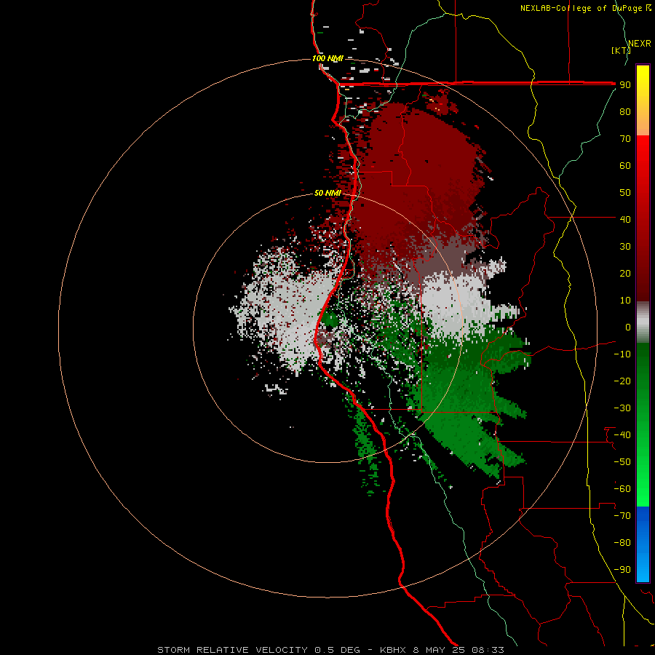
Task: Click the gray zero-velocity segment of the color bar
Action: 643,322
